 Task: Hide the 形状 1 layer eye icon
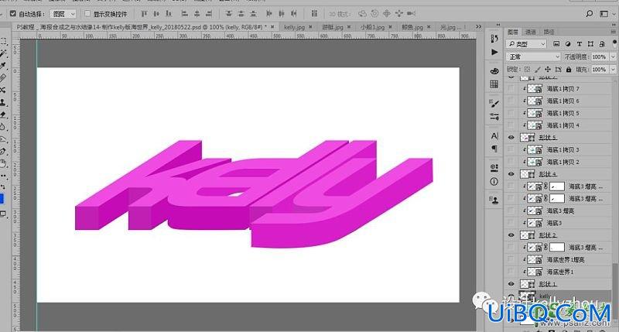click(511, 284)
